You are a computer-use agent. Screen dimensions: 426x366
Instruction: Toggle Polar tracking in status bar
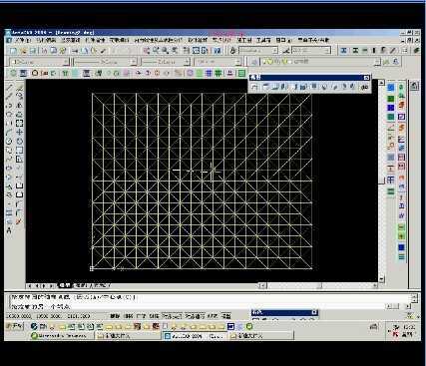tap(154, 316)
